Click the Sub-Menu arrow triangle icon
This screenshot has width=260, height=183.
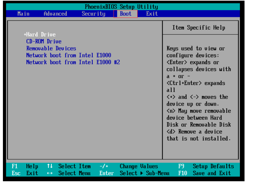(142, 173)
